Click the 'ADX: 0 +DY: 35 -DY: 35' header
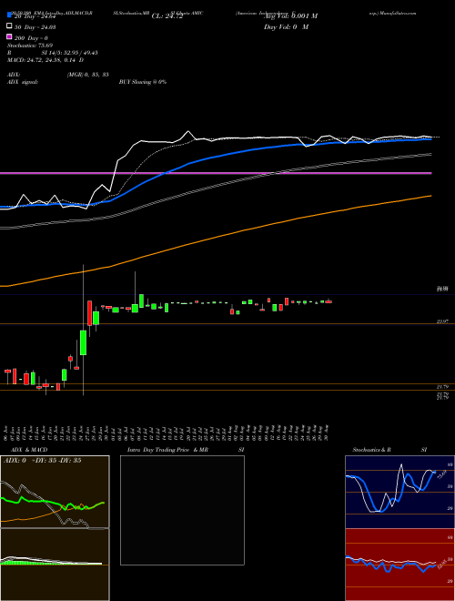 (x=42, y=461)
